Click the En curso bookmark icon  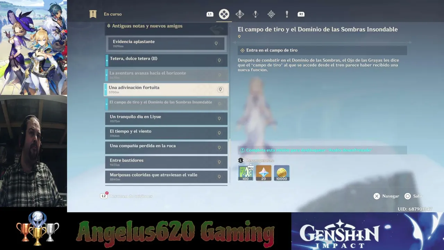(x=93, y=14)
